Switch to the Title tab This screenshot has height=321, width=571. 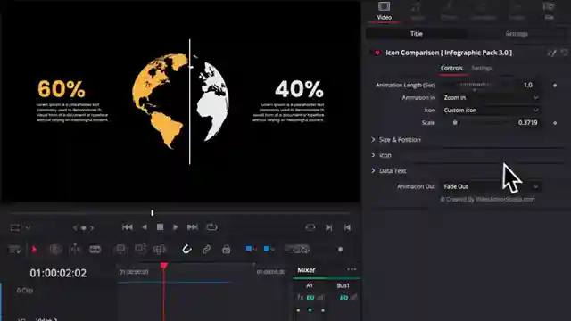pyautogui.click(x=417, y=34)
